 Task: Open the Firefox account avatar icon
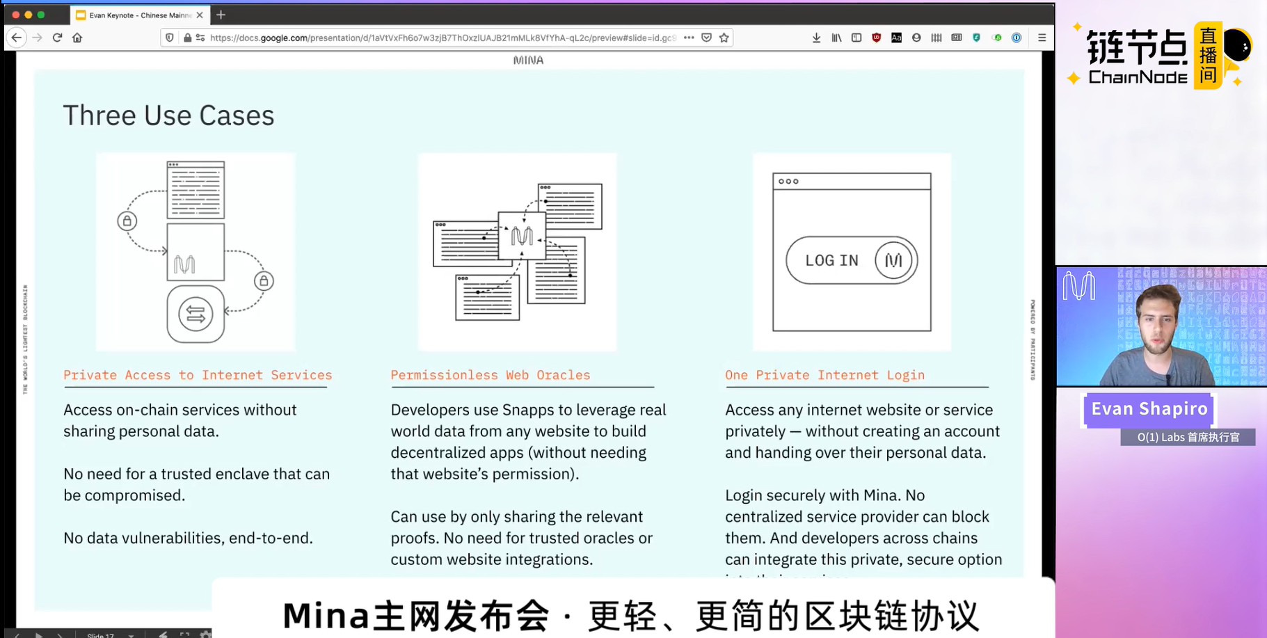916,38
